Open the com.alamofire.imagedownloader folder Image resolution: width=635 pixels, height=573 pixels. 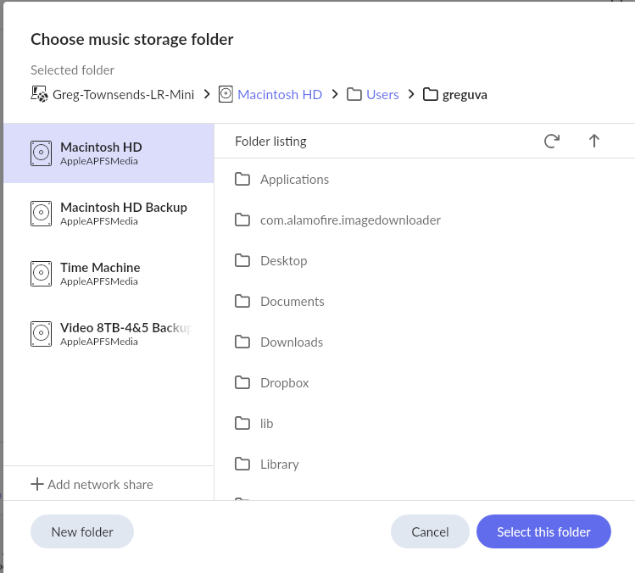coord(350,220)
